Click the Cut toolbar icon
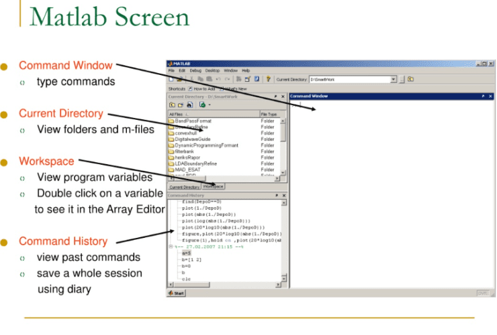This screenshot has width=497, height=335. 191,79
